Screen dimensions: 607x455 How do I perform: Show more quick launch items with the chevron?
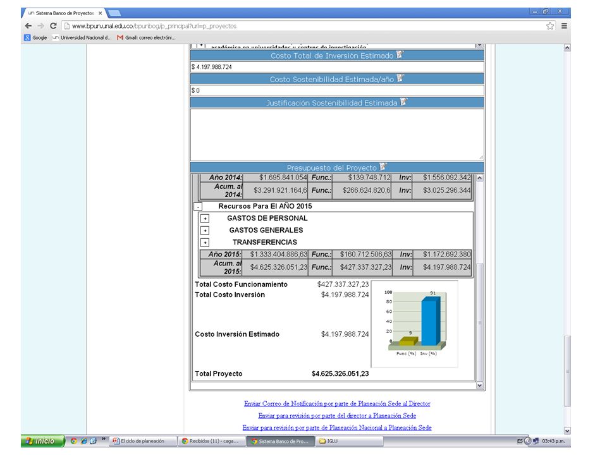[103, 439]
